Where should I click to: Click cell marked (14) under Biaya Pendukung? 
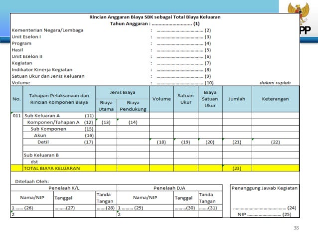coord(133,122)
